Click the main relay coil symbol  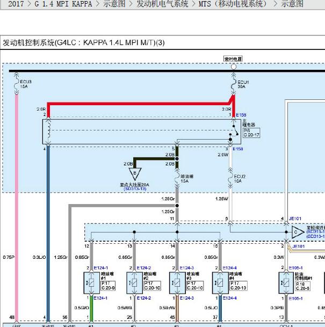point(48,131)
